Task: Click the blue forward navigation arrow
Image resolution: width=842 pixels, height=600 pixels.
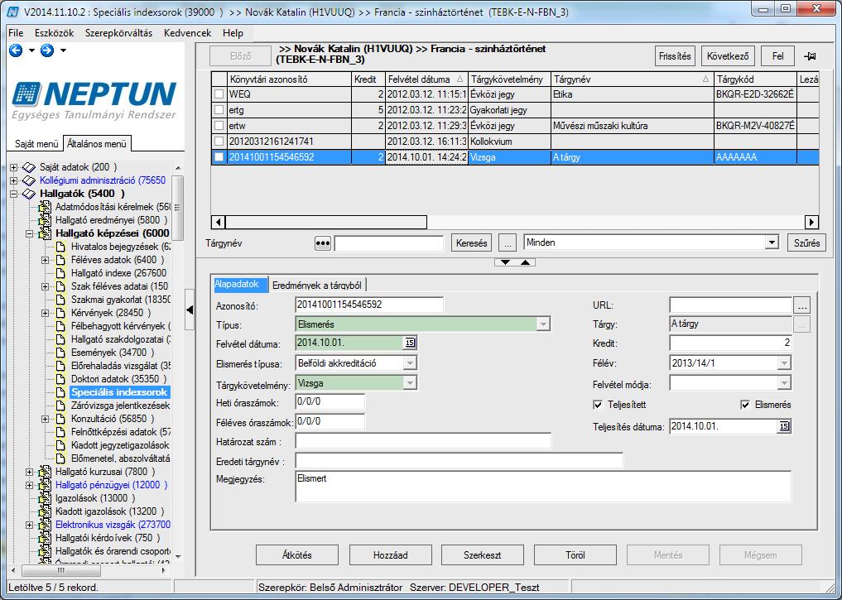Action: (x=47, y=50)
